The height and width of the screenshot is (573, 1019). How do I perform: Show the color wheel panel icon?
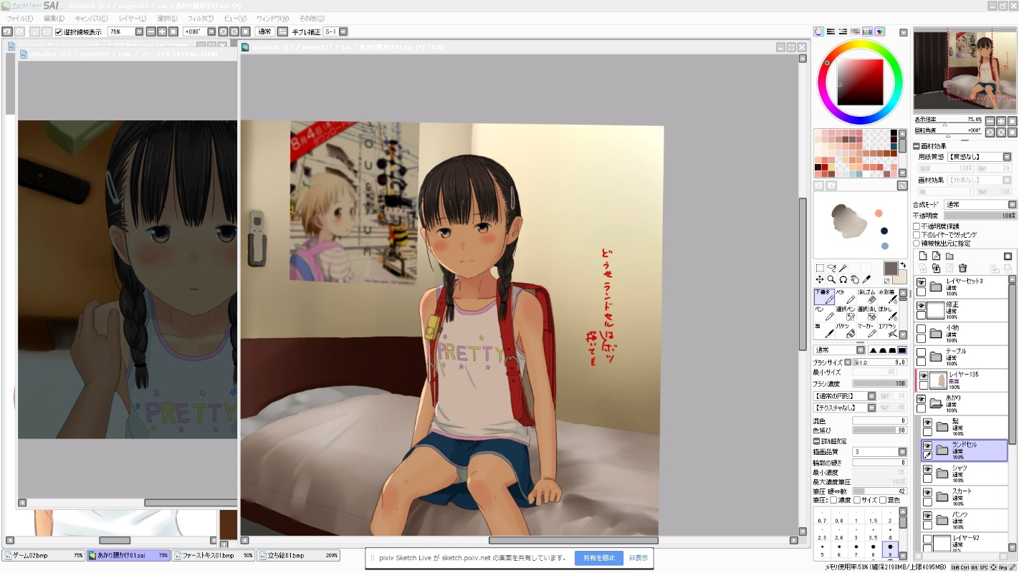point(818,32)
